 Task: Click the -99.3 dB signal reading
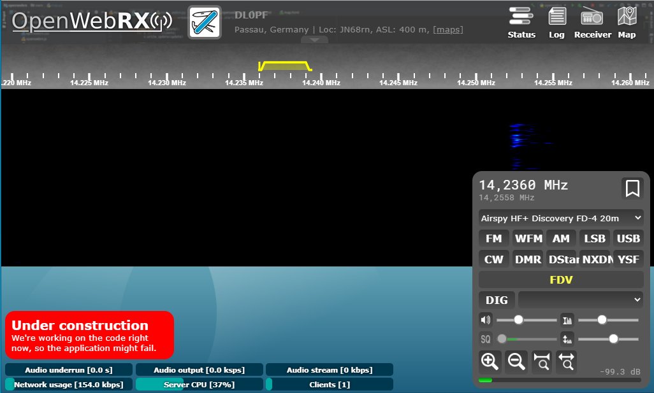click(620, 372)
